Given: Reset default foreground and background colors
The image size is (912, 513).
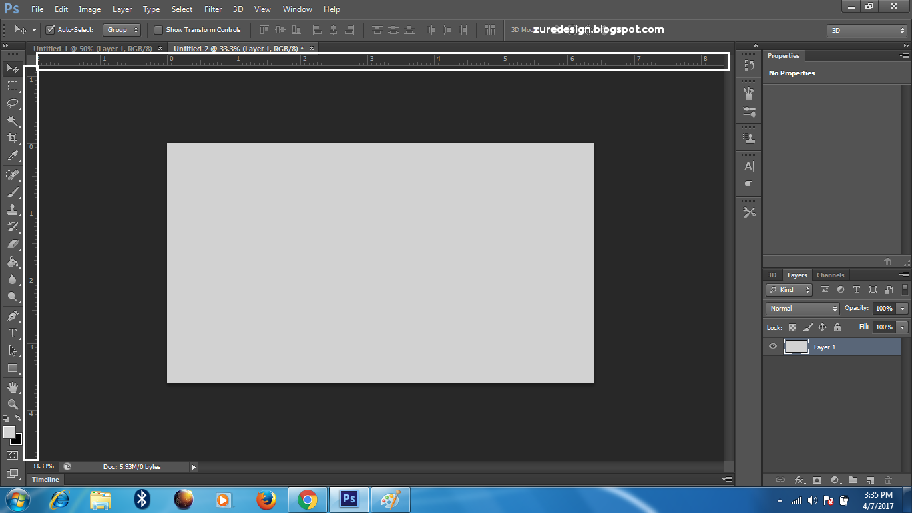Looking at the screenshot, I should click(6, 418).
